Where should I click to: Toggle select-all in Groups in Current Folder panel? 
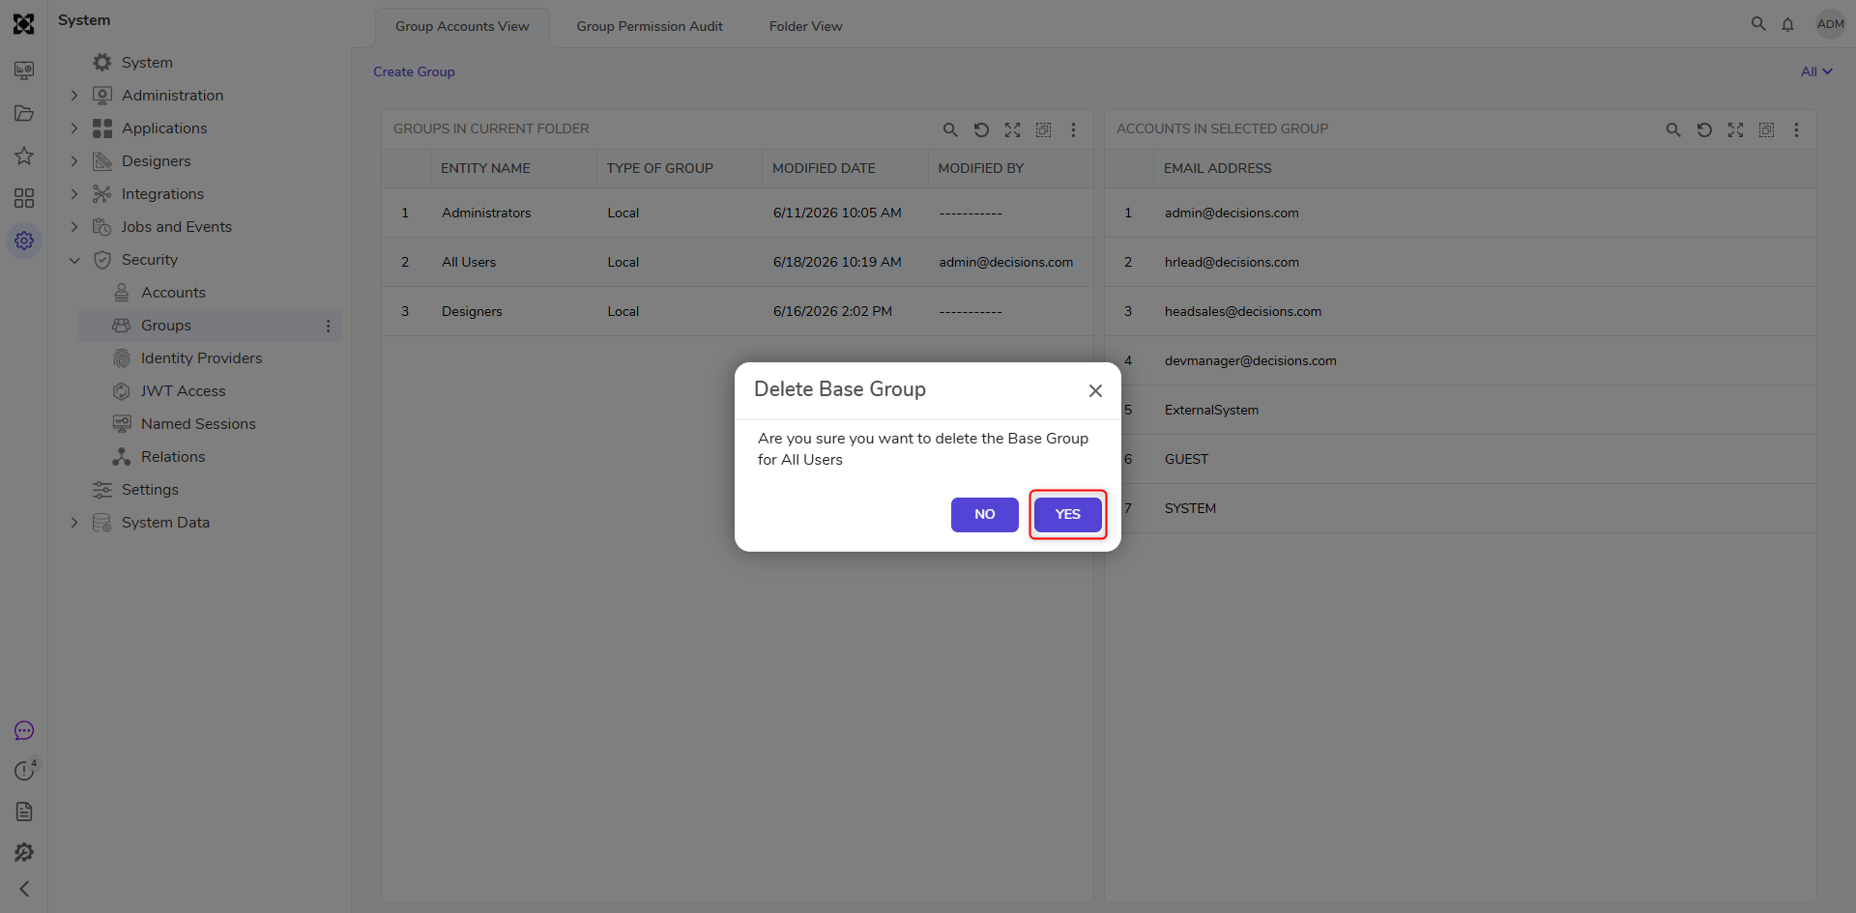(x=1043, y=129)
